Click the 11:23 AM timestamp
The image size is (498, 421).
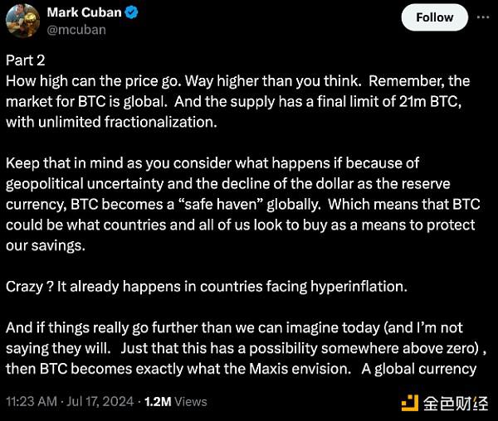32,401
